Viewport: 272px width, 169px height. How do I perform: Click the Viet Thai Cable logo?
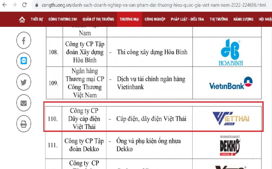pyautogui.click(x=231, y=118)
